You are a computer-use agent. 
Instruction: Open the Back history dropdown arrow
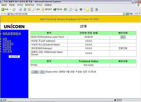pos(10,9)
